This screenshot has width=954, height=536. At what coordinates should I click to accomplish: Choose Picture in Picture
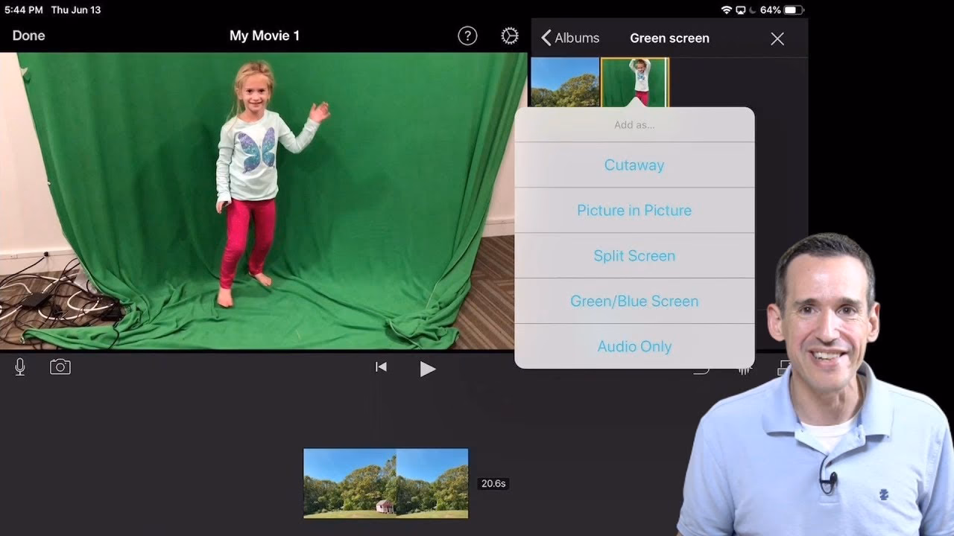pos(634,210)
